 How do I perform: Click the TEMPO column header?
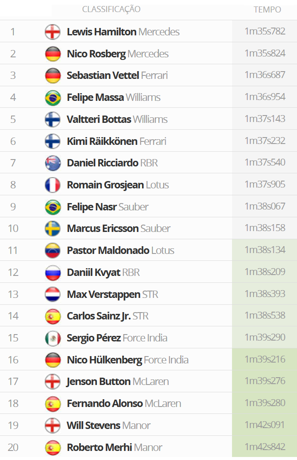tap(267, 9)
